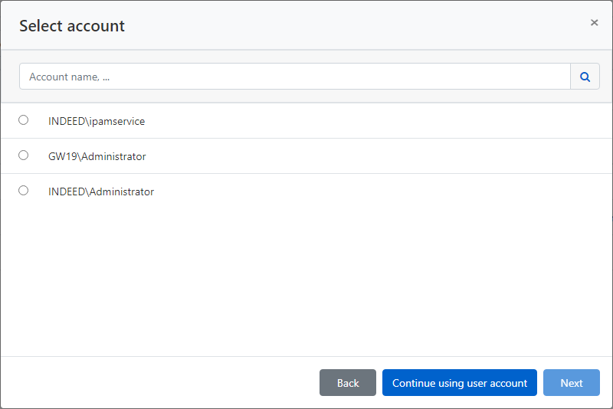This screenshot has height=409, width=613.
Task: Click the GW19\Administrator account name text
Action: (x=97, y=156)
